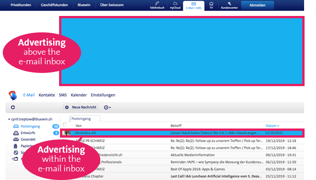This screenshot has height=180, width=316.
Task: Open the Kalender tab
Action: click(x=79, y=95)
